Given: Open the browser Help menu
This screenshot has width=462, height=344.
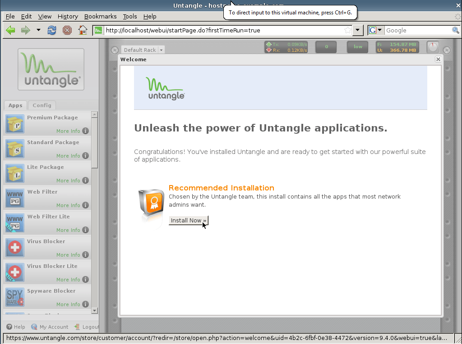Looking at the screenshot, I should (x=150, y=17).
